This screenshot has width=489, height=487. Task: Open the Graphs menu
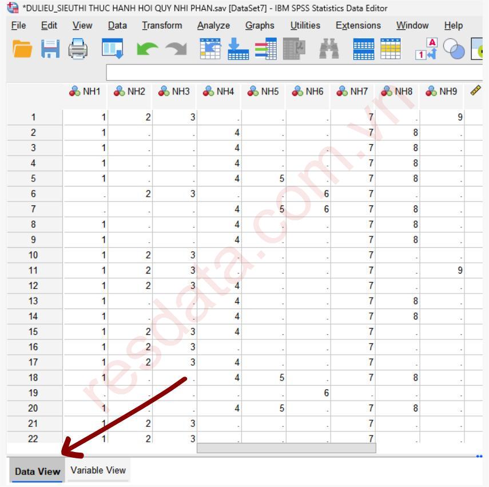coord(260,26)
